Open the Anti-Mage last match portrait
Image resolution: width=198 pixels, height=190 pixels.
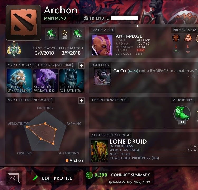(x=102, y=45)
